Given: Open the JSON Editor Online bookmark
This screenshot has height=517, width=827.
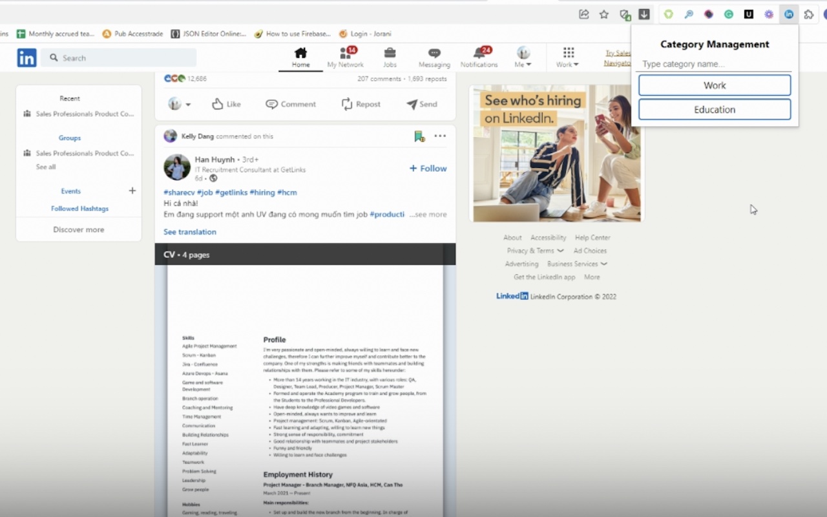Looking at the screenshot, I should [x=208, y=34].
